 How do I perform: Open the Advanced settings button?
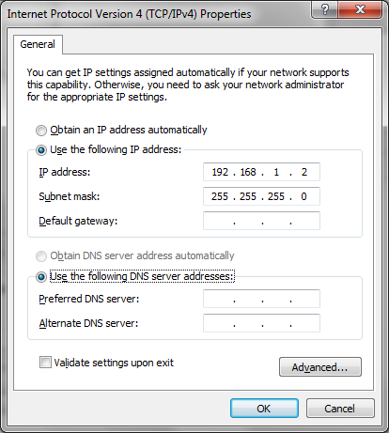[320, 367]
